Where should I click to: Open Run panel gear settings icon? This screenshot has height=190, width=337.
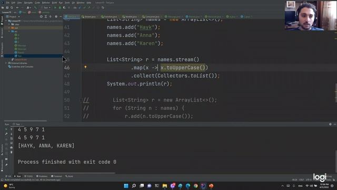tap(330, 125)
